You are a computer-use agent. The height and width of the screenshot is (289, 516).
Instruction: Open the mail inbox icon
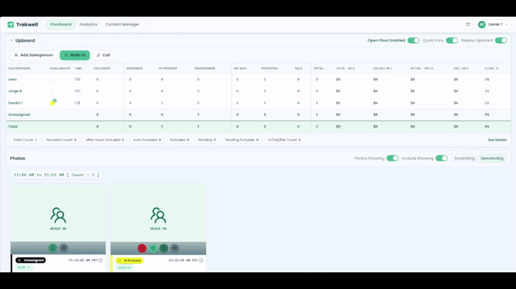468,25
